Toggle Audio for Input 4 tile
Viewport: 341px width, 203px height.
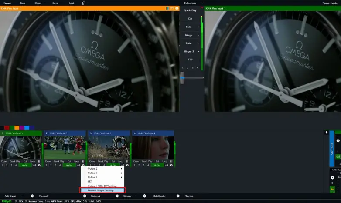pyautogui.click(x=156, y=165)
